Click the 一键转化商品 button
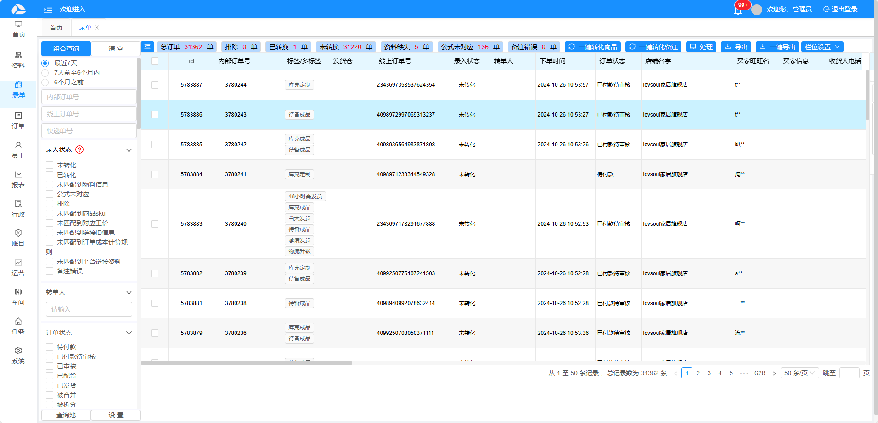Image resolution: width=878 pixels, height=423 pixels. [593, 47]
